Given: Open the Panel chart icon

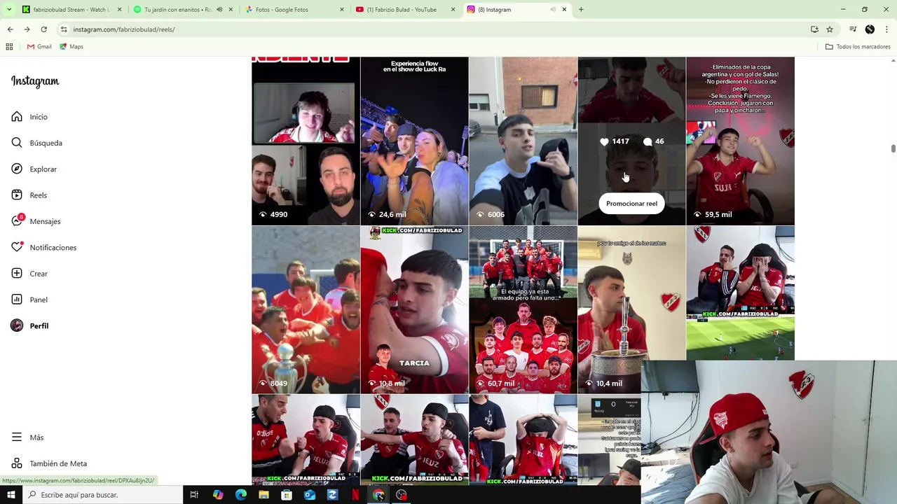Looking at the screenshot, I should coord(17,300).
